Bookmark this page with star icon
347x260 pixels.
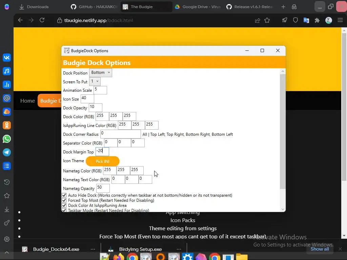(267, 21)
